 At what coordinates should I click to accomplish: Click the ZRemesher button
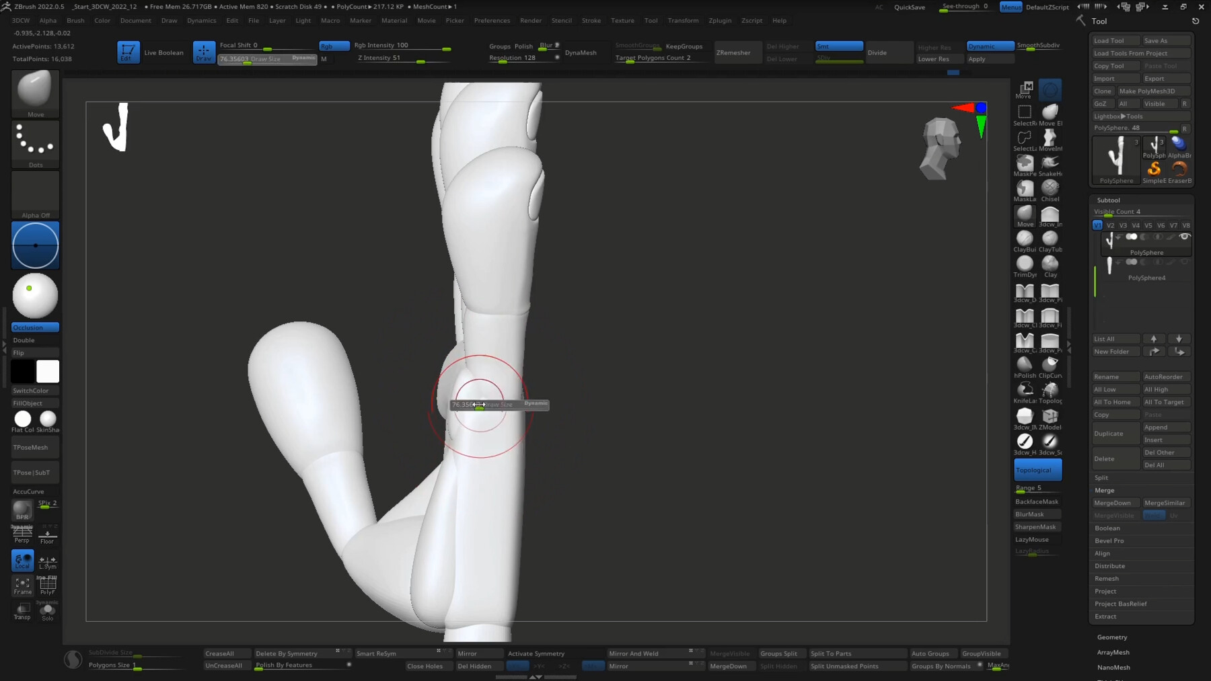pyautogui.click(x=737, y=52)
